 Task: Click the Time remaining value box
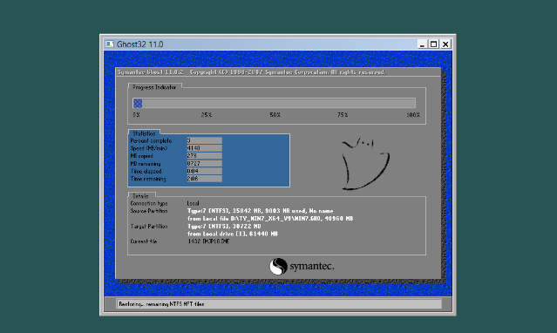click(x=204, y=179)
